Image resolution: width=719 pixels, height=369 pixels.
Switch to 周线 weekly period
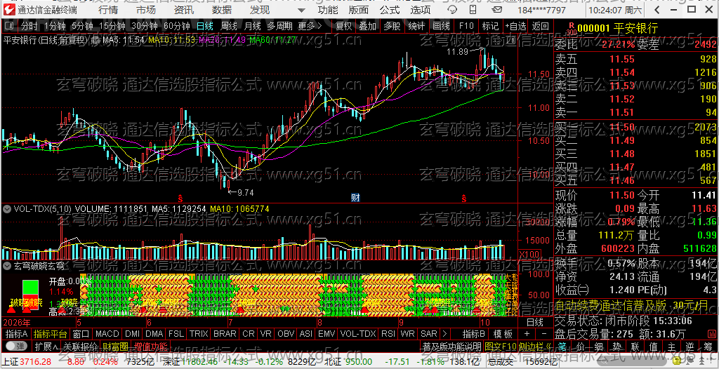[229, 26]
